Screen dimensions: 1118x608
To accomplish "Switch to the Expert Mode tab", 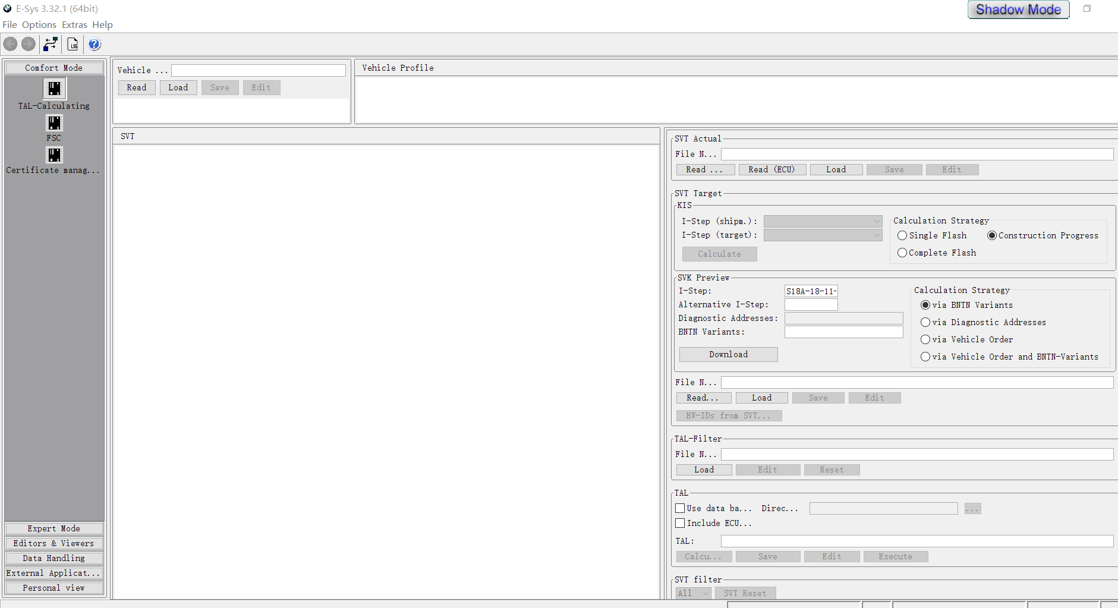I will click(54, 528).
